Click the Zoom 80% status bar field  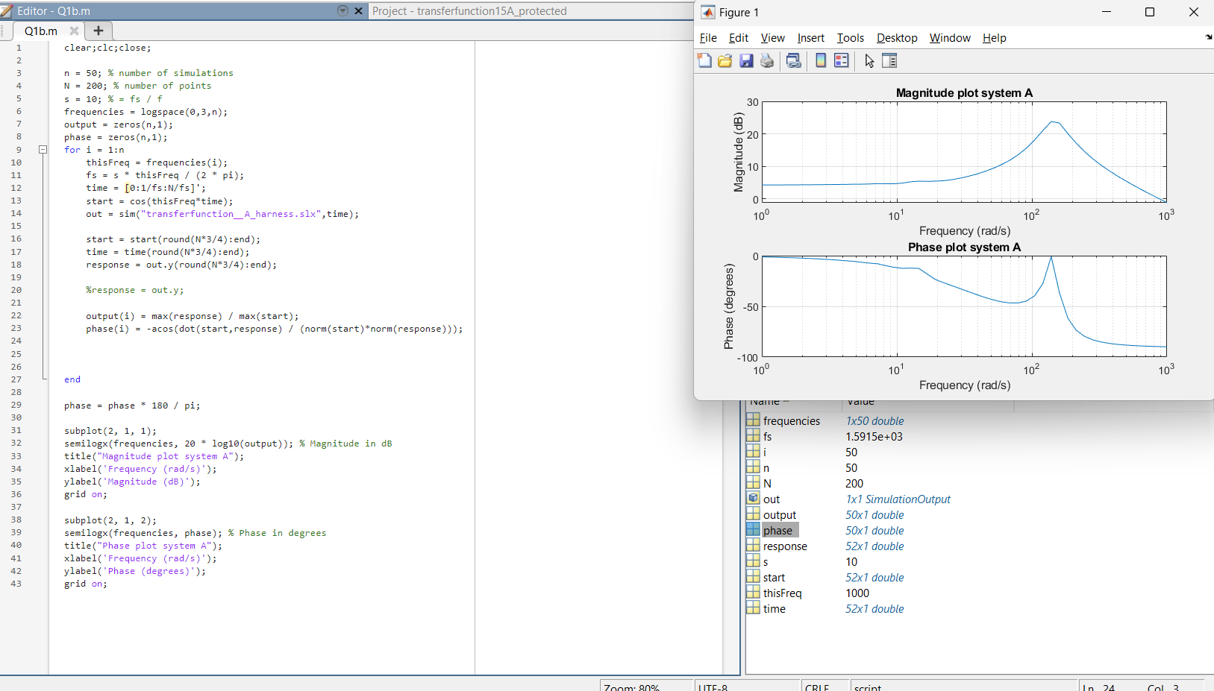[x=631, y=687]
